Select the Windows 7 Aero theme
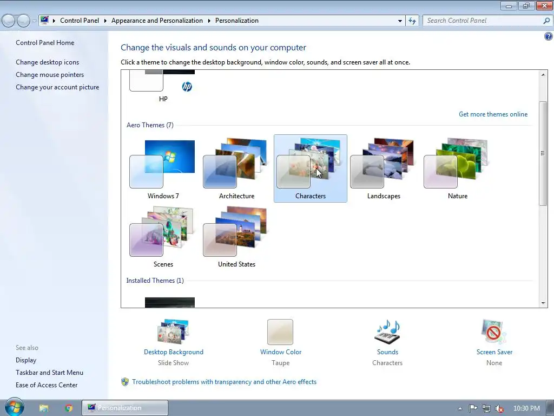This screenshot has height=416, width=554. point(163,169)
